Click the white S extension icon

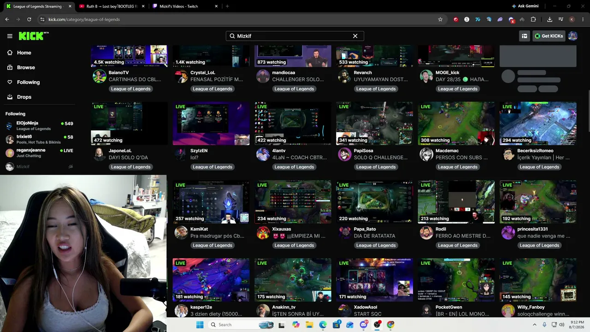click(x=466, y=19)
